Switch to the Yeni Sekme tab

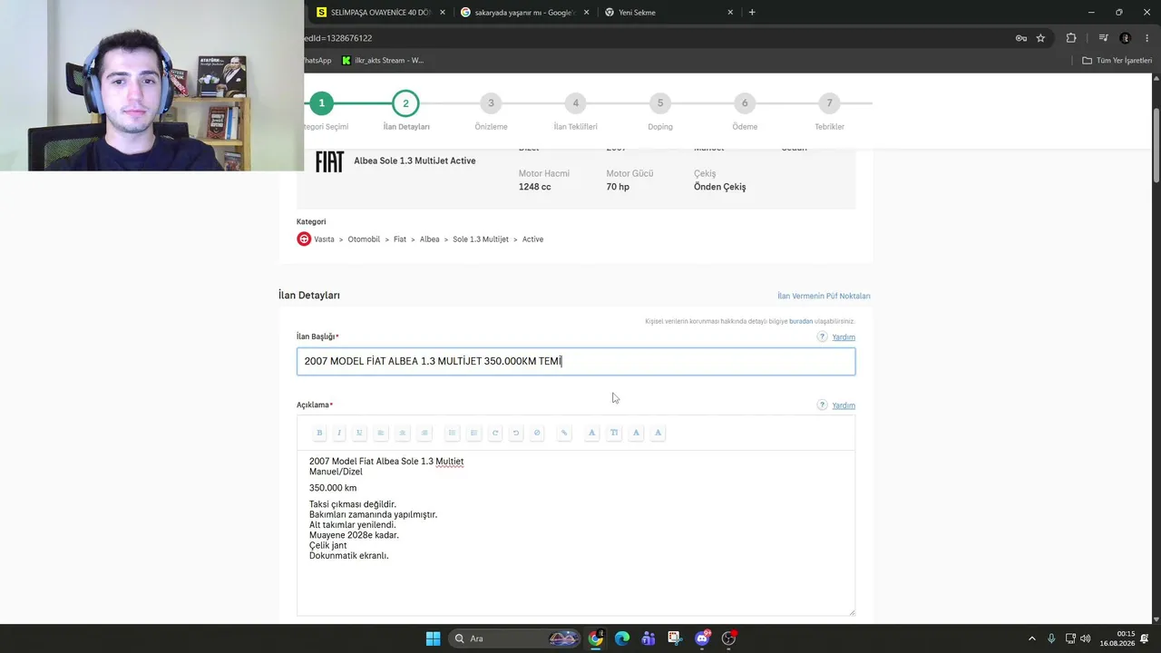pyautogui.click(x=668, y=13)
